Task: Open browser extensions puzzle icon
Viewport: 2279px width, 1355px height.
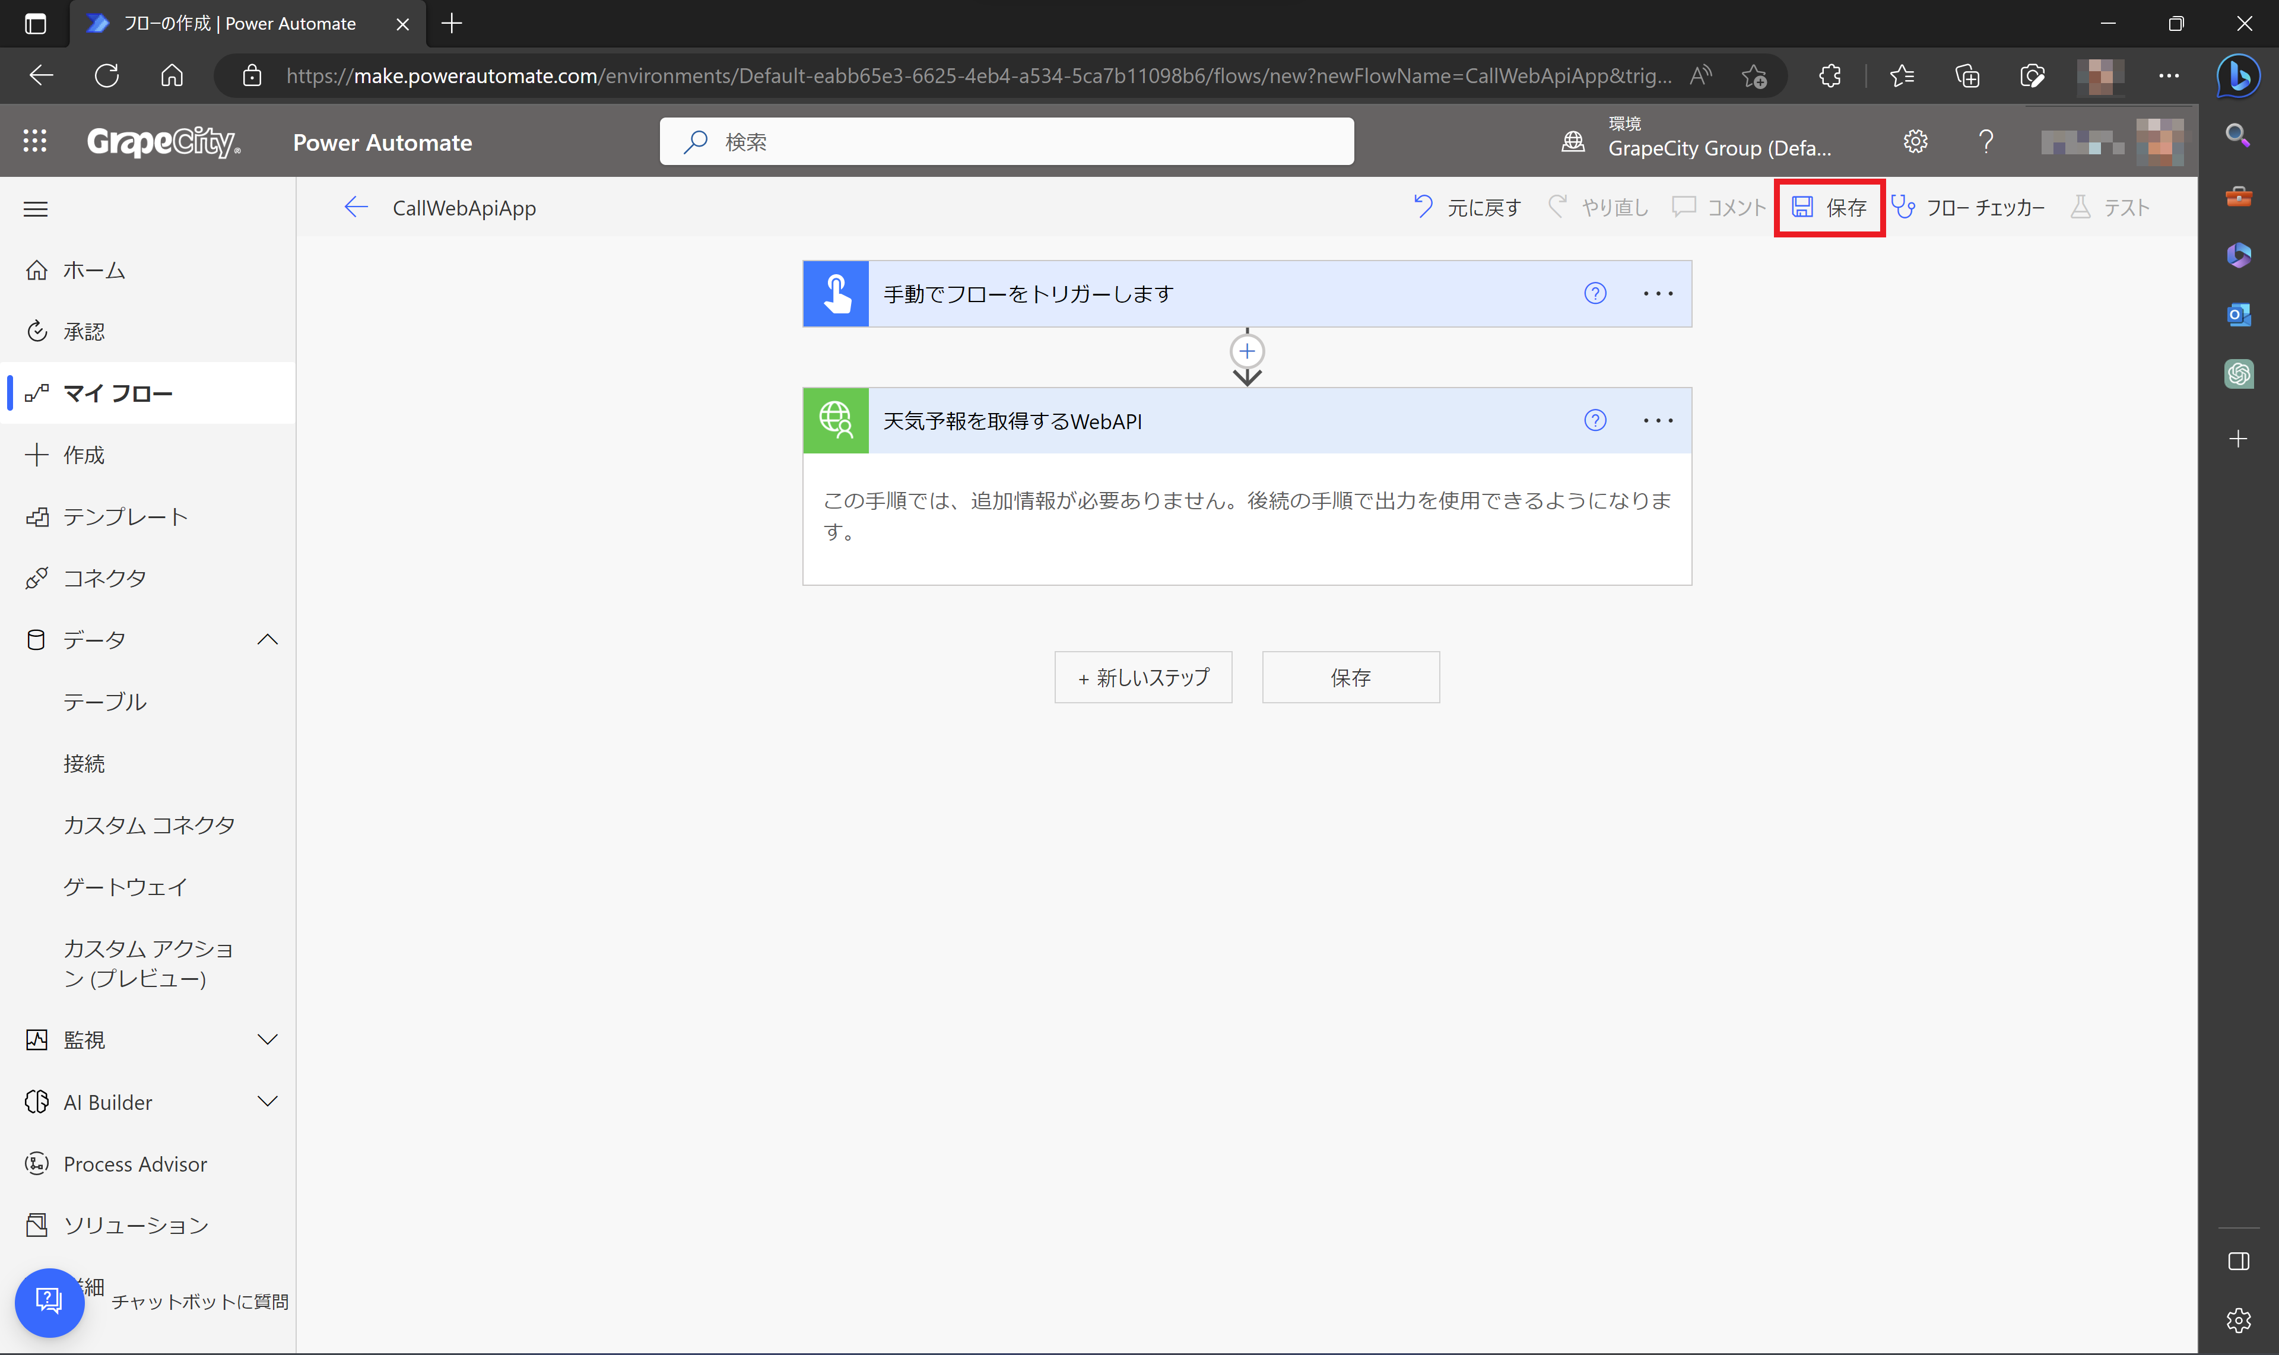Action: (1830, 76)
